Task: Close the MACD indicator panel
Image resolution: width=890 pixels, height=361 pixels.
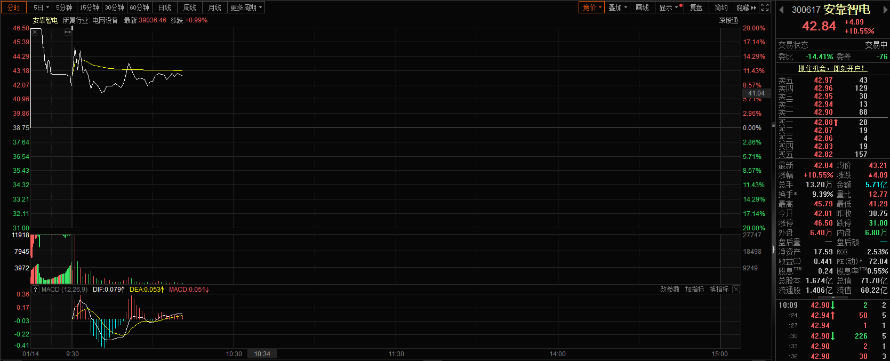Action: (736, 290)
